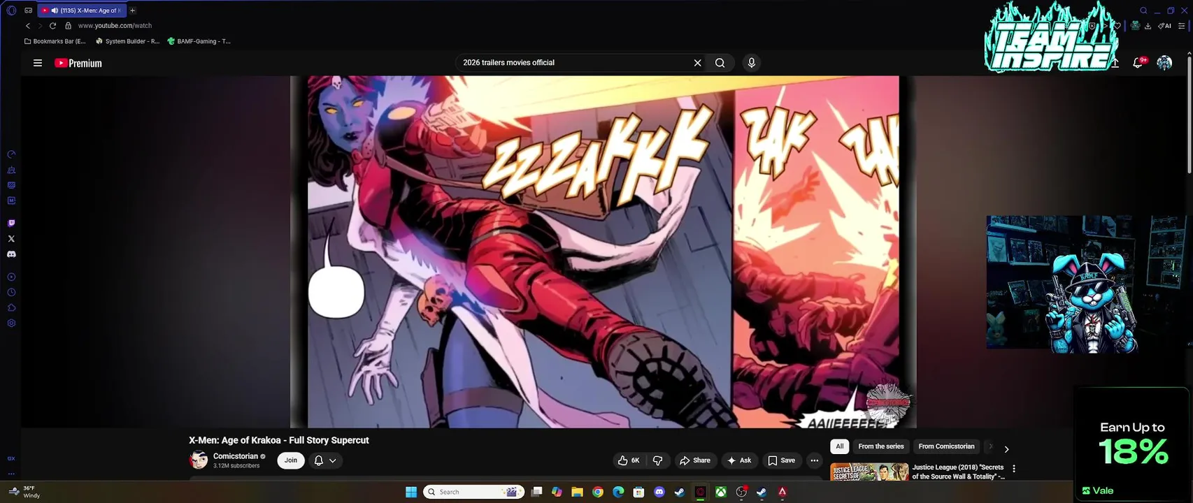Image resolution: width=1193 pixels, height=503 pixels.
Task: Open browsing history clock icon
Action: click(x=11, y=293)
